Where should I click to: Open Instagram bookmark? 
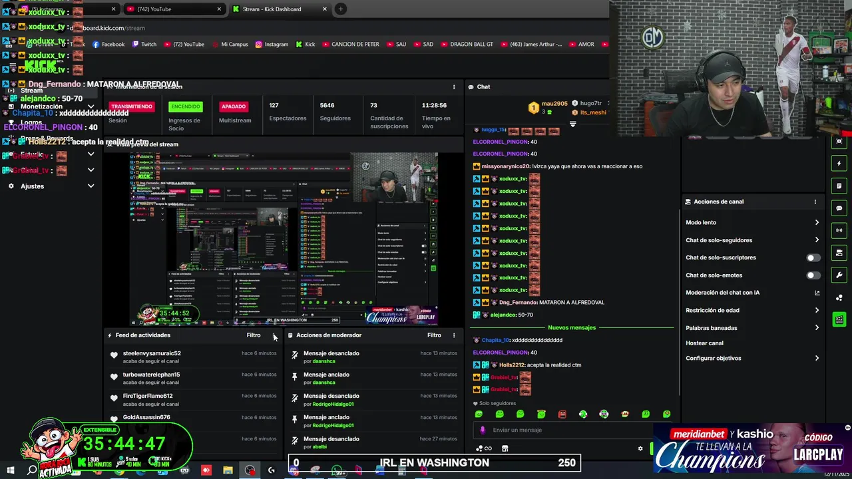tap(272, 45)
